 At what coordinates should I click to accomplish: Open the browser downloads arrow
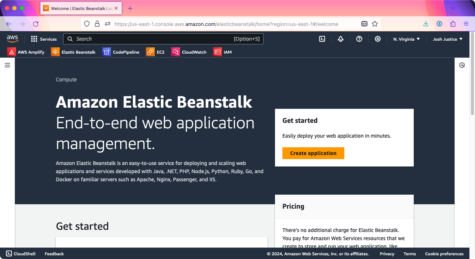[426, 24]
